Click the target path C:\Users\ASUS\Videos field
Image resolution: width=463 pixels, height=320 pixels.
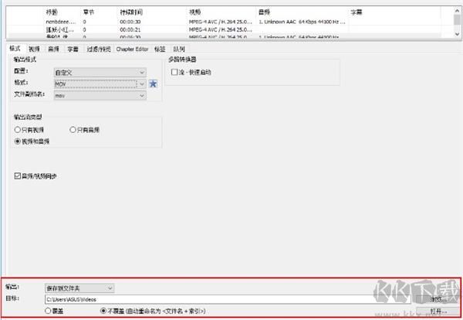(x=228, y=300)
